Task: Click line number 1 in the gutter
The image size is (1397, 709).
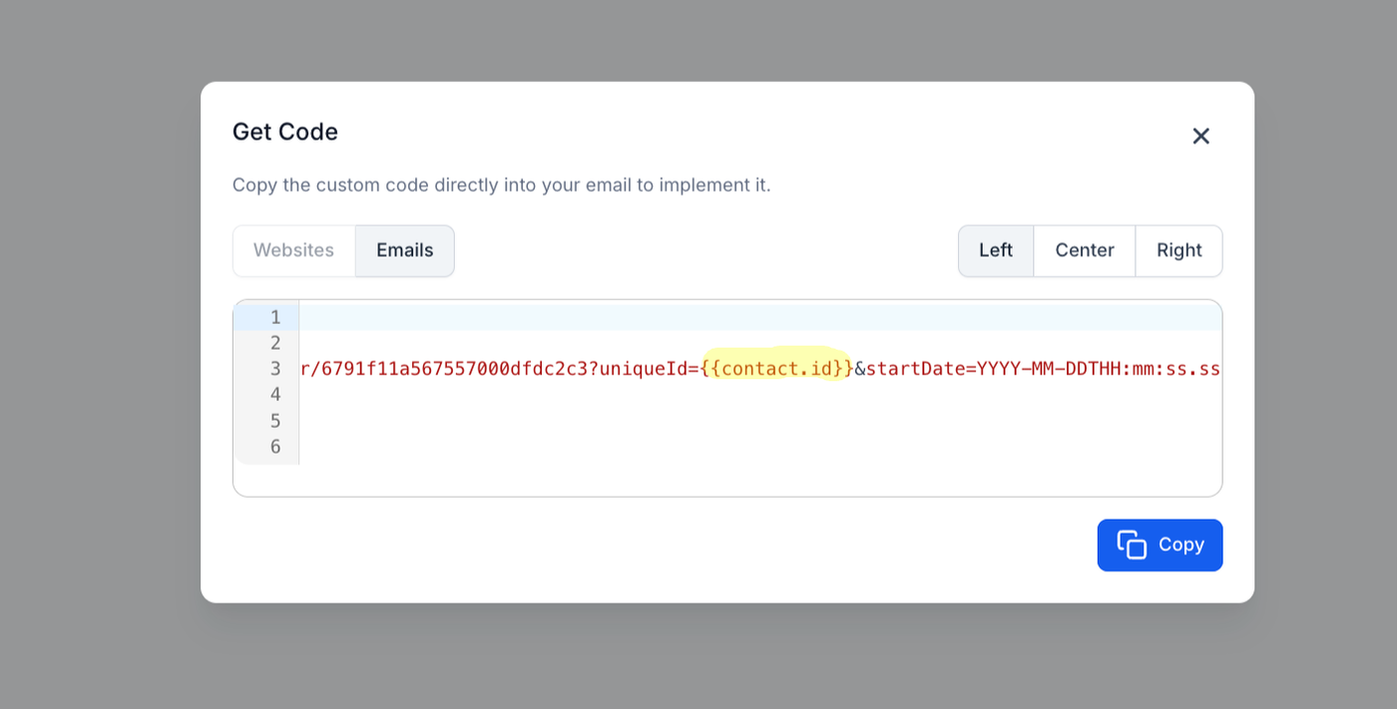Action: 275,317
